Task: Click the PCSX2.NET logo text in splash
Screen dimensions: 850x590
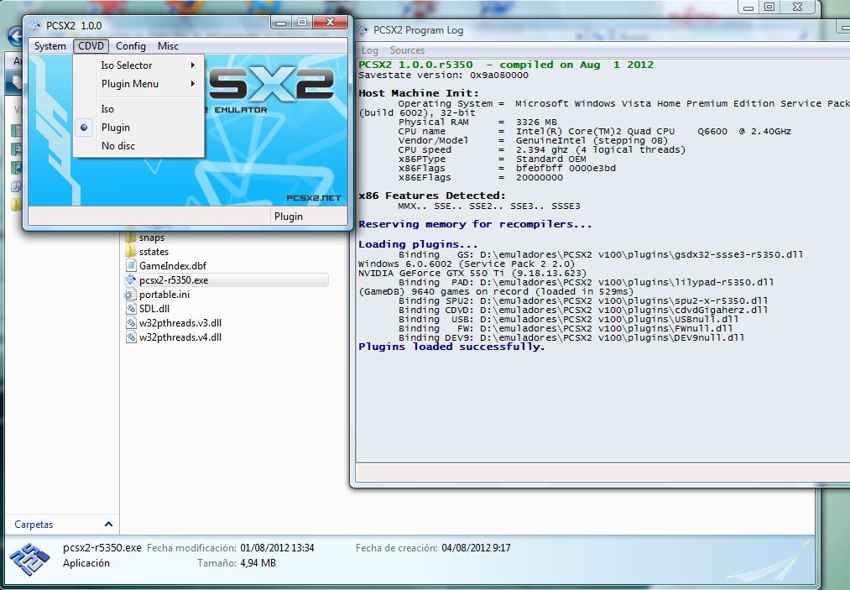Action: [313, 198]
